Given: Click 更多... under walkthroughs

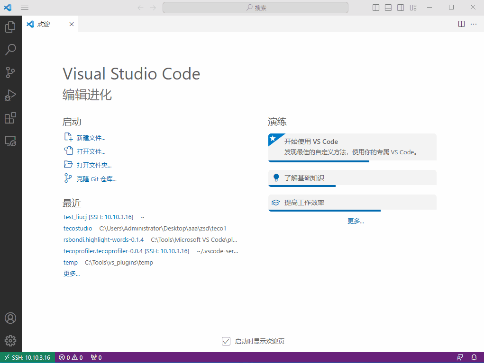Looking at the screenshot, I should (356, 221).
